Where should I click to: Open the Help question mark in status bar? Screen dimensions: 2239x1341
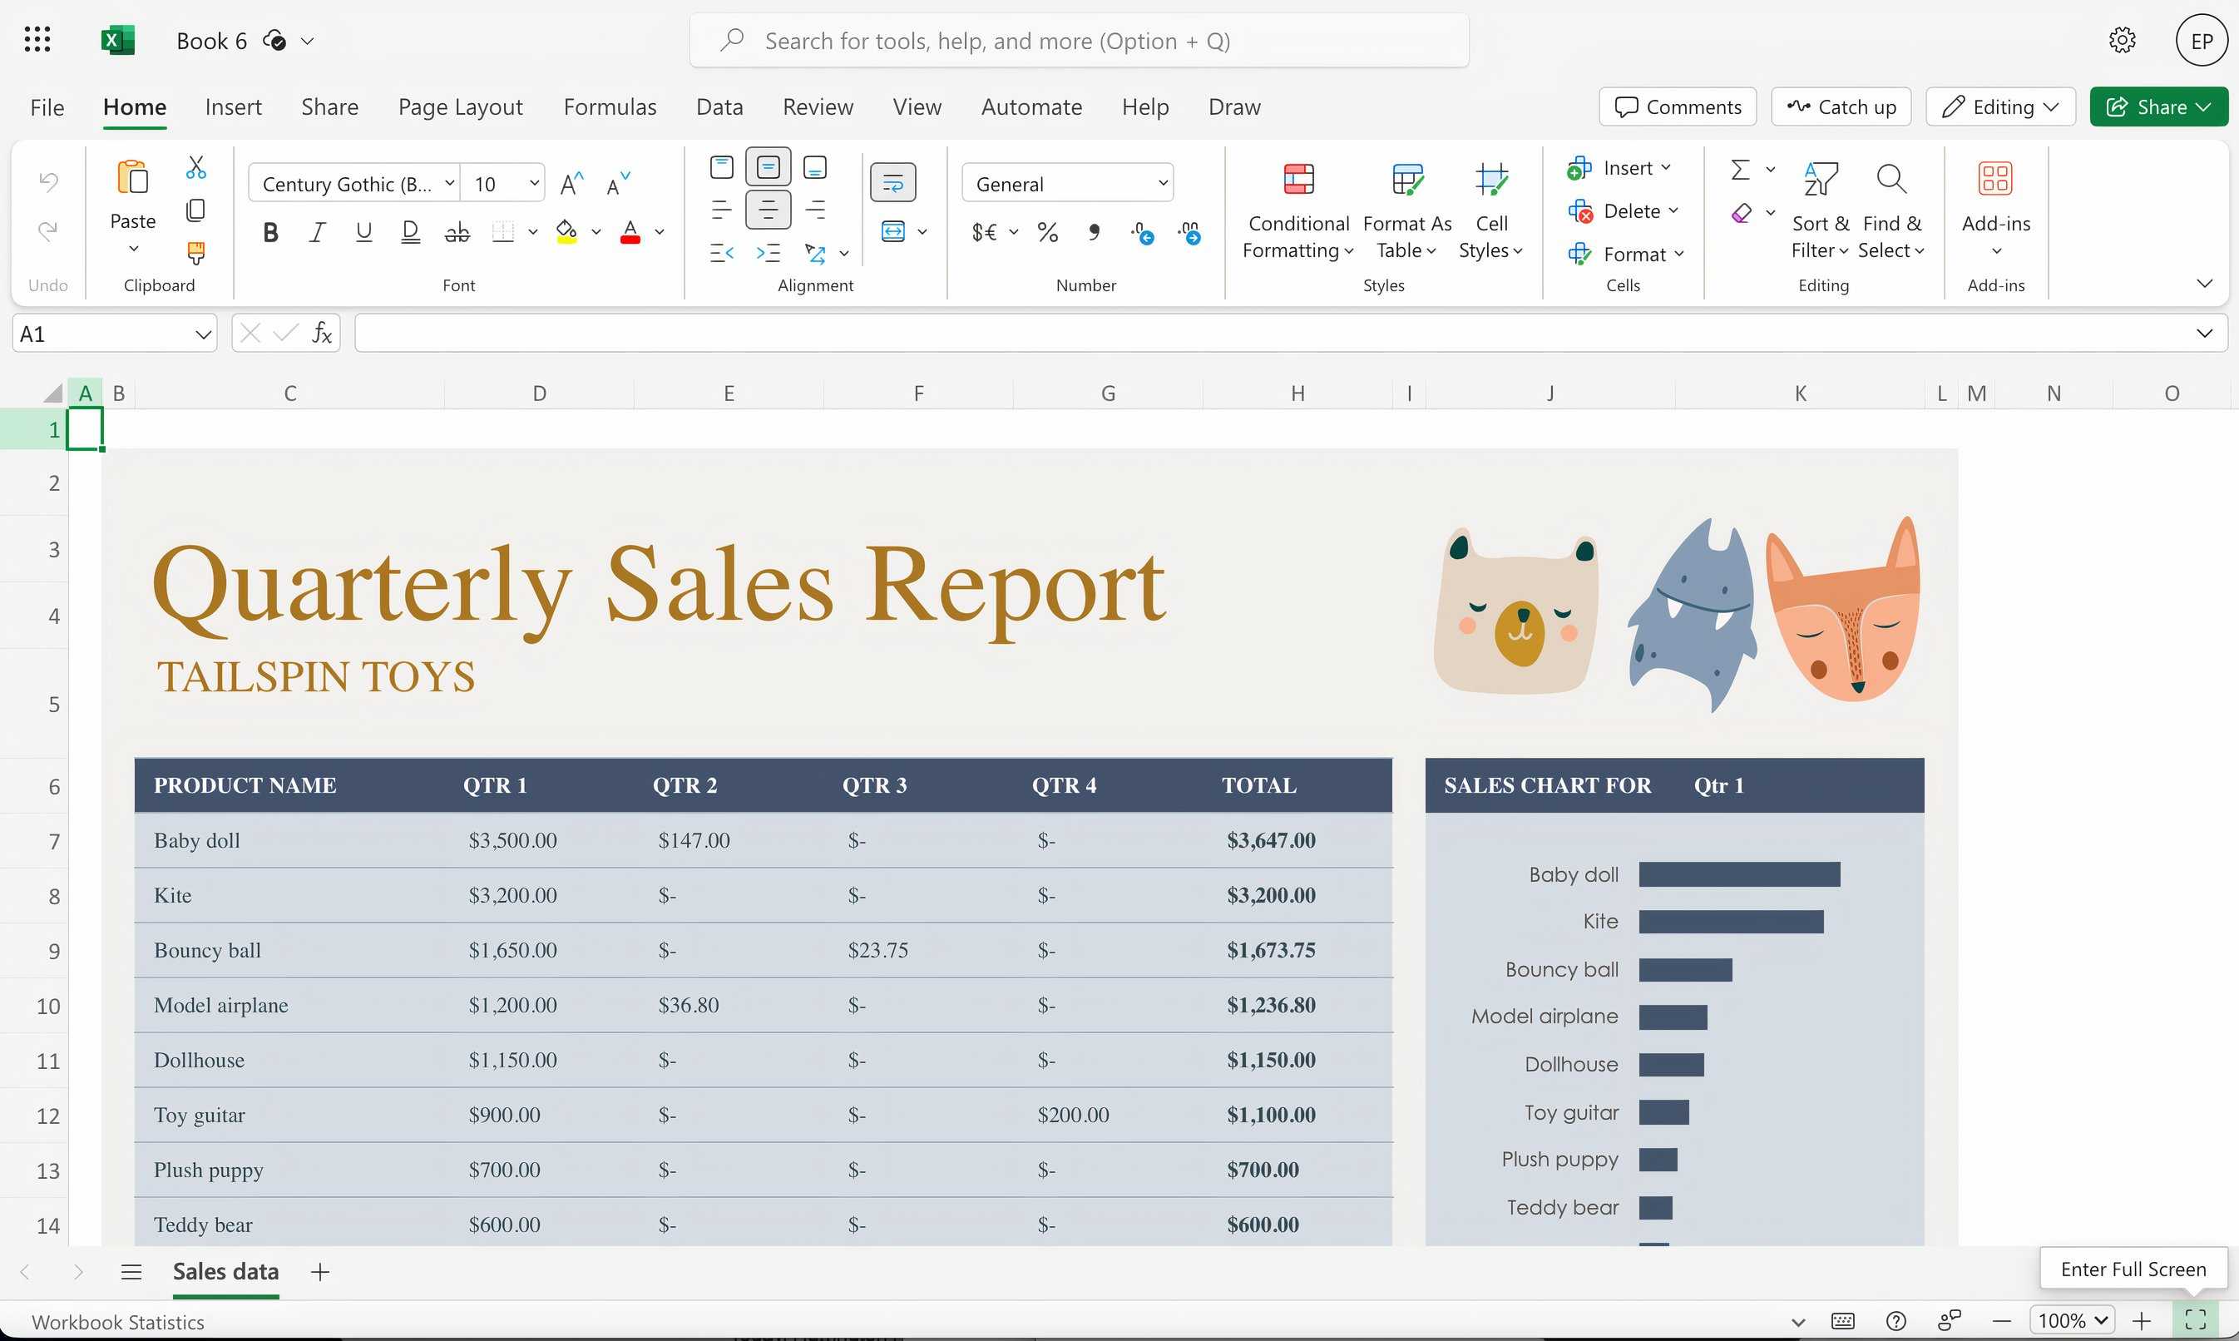click(1896, 1321)
